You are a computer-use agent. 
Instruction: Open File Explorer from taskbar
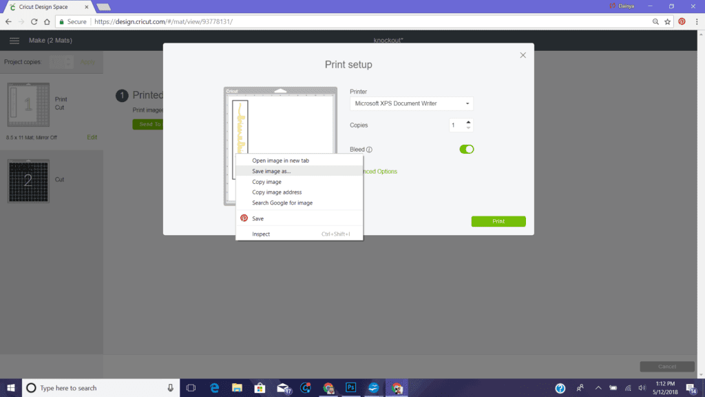point(237,388)
